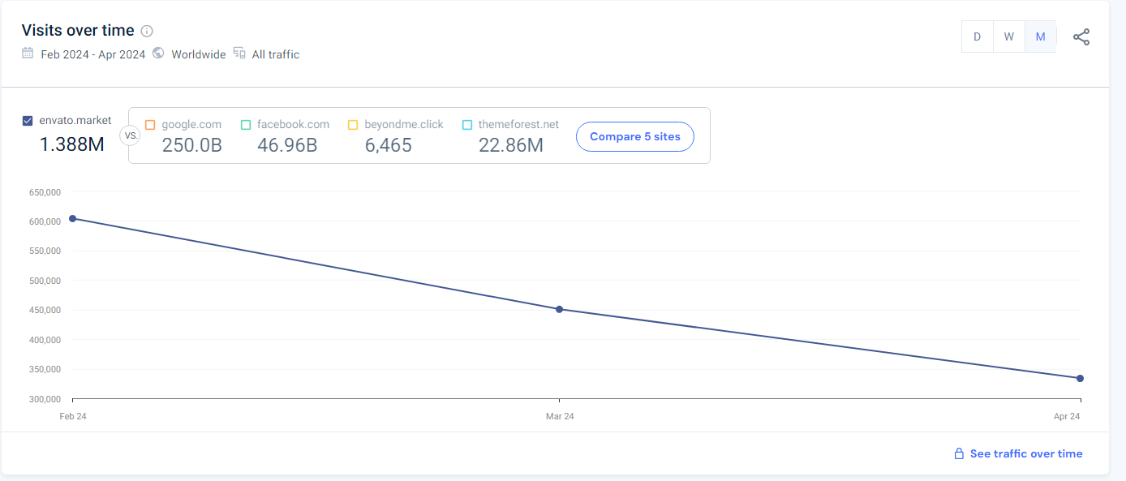Click the calendar icon next to date range
Image resolution: width=1126 pixels, height=481 pixels.
[28, 54]
